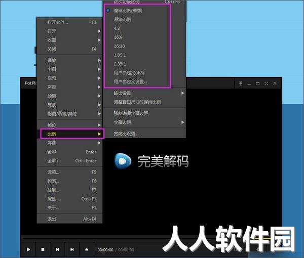304x258 pixels.
Task: Minimize the PotPlayer window
Action: point(249,83)
